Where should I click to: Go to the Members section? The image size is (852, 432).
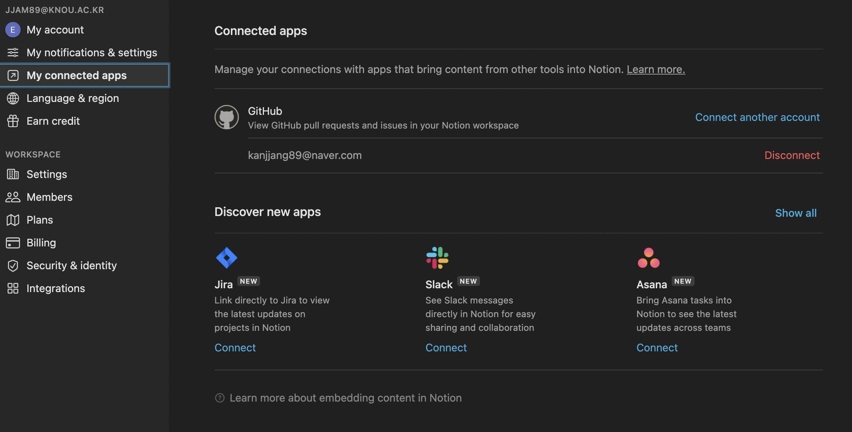coord(49,197)
